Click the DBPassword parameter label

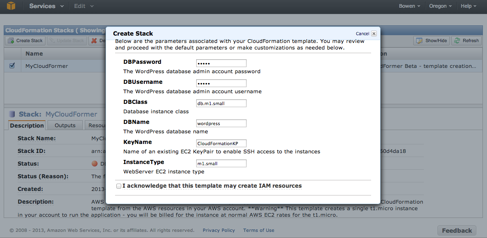click(142, 62)
